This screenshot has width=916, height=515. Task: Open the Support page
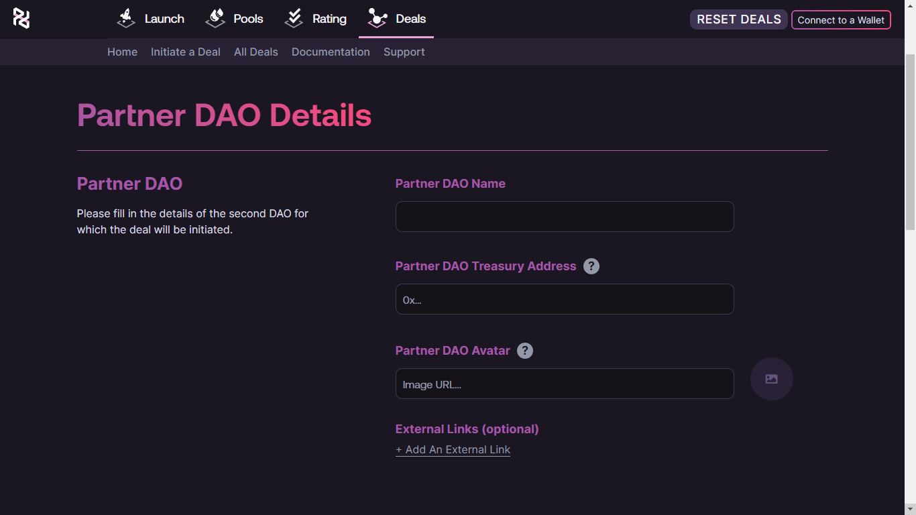pos(404,52)
